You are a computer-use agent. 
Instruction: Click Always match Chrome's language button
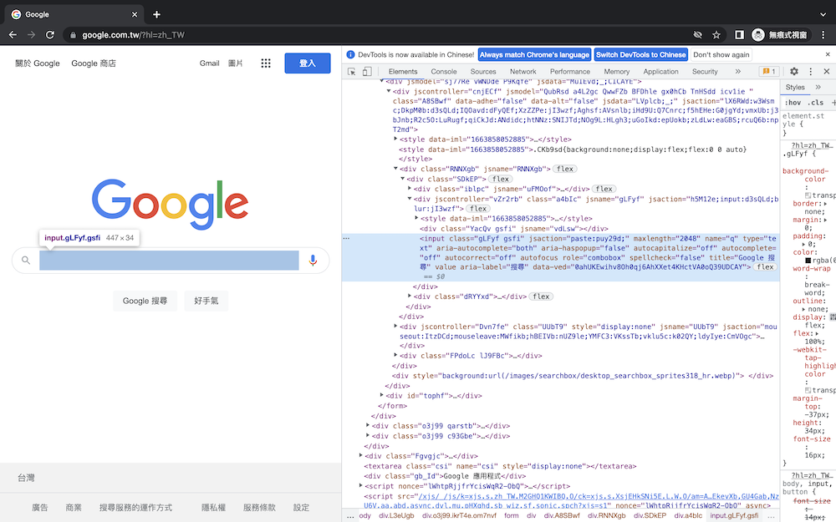534,54
